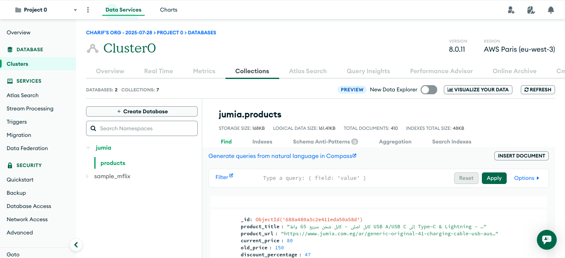Open the activity feed icon
The width and height of the screenshot is (565, 258).
tap(531, 10)
